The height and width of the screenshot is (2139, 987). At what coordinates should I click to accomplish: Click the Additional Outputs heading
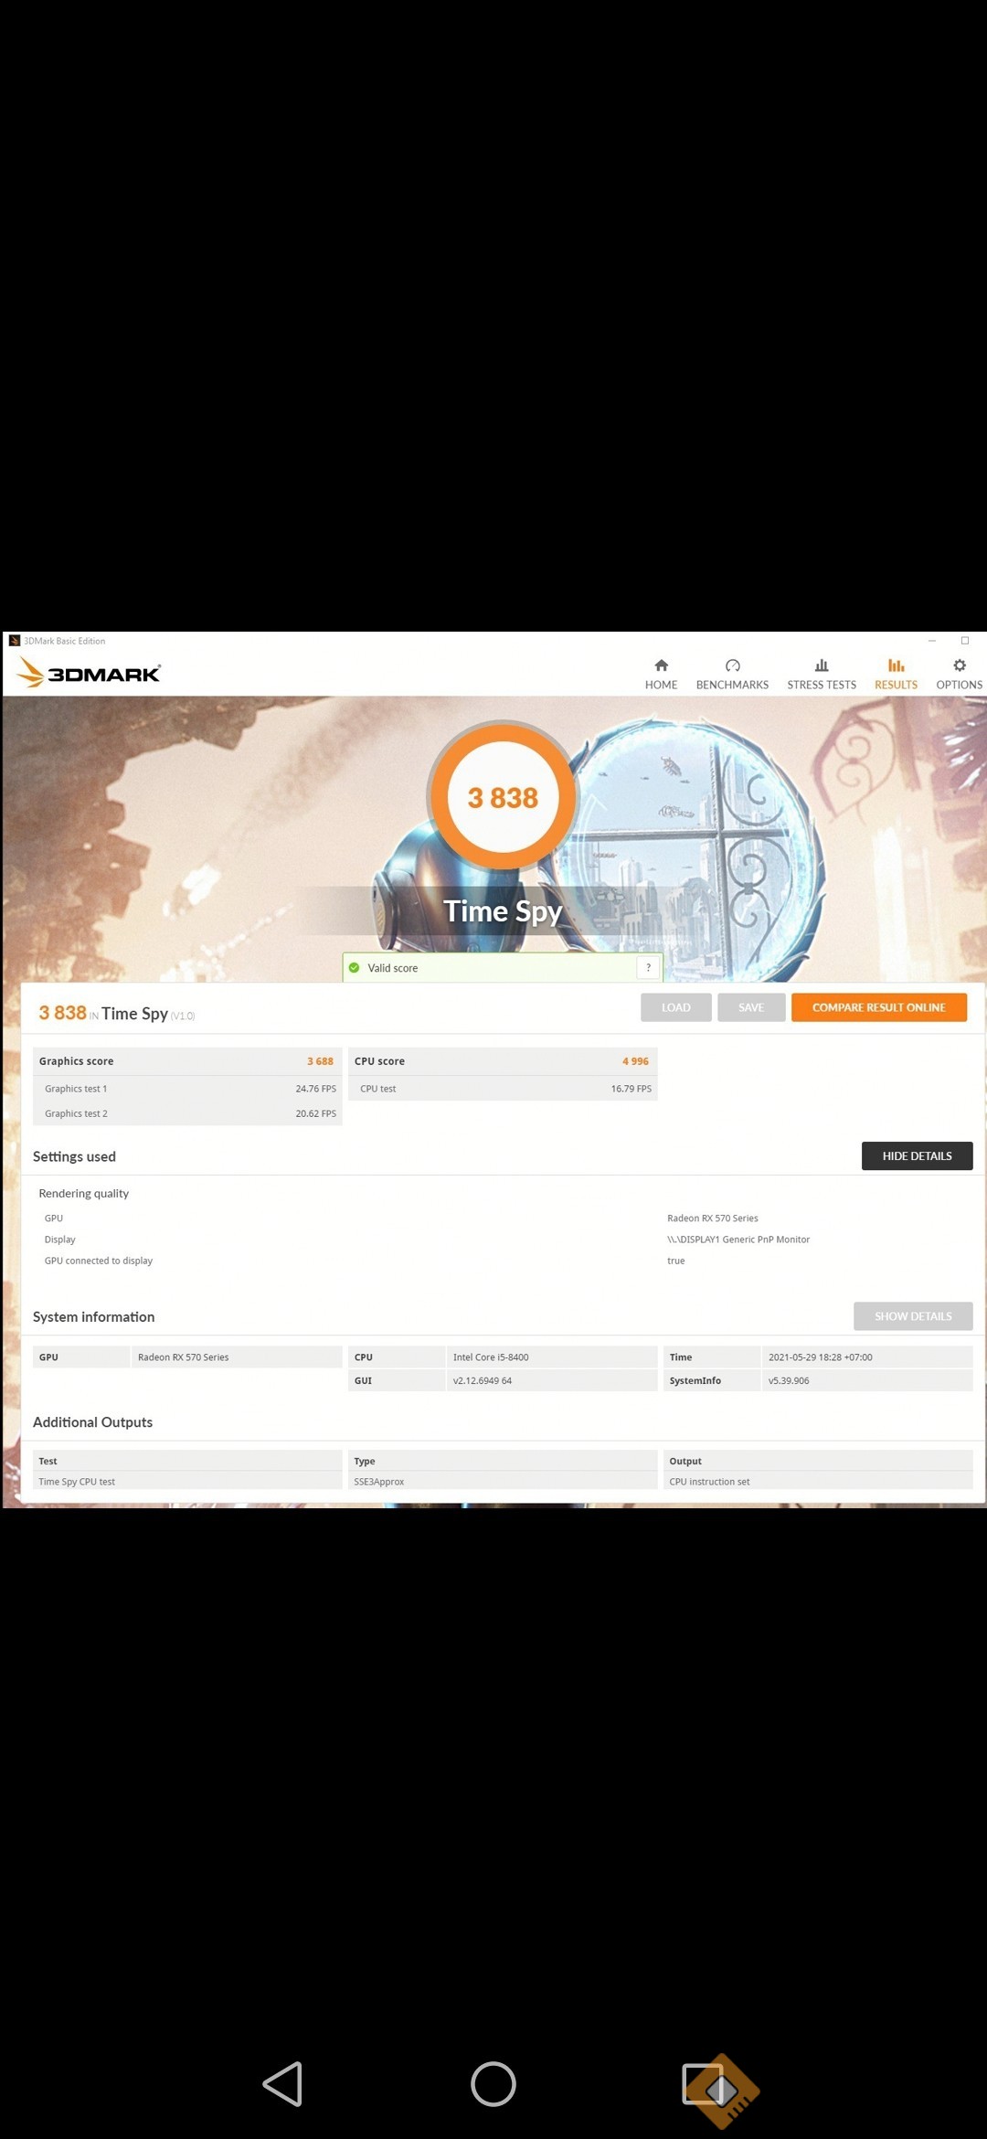[92, 1422]
